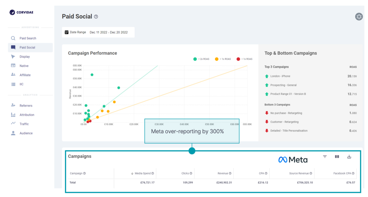Open the column chooser icon
Screen dimensions: 368x197
tap(337, 157)
